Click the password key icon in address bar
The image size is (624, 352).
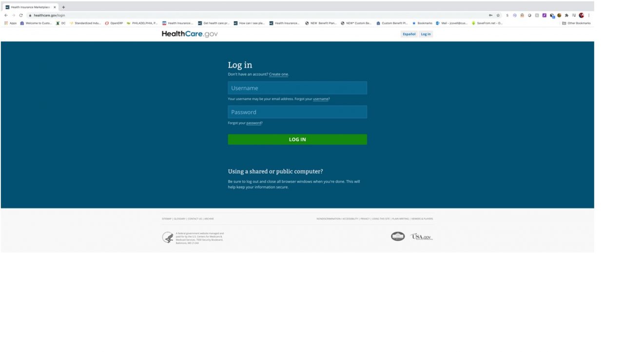point(491,16)
